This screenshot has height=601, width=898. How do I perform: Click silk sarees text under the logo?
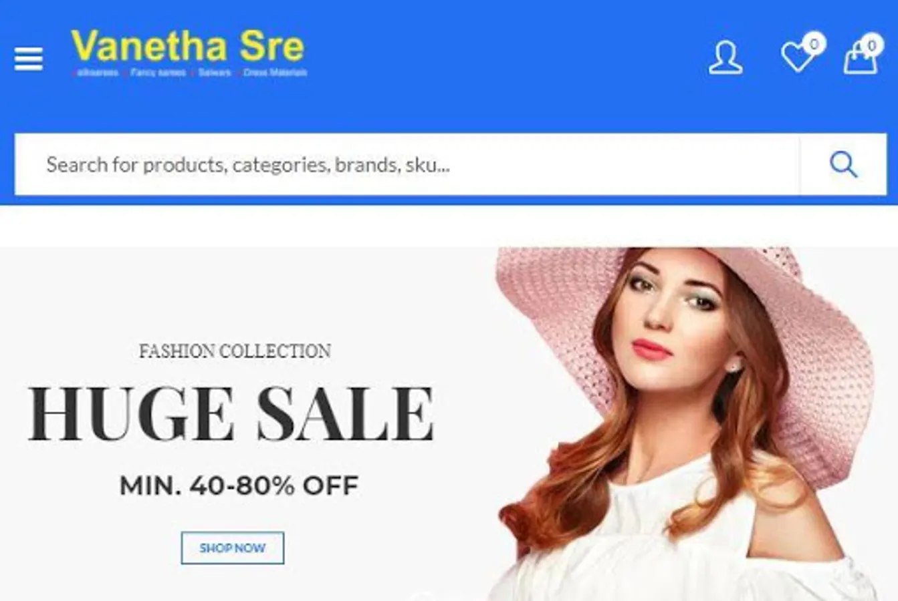[x=97, y=72]
